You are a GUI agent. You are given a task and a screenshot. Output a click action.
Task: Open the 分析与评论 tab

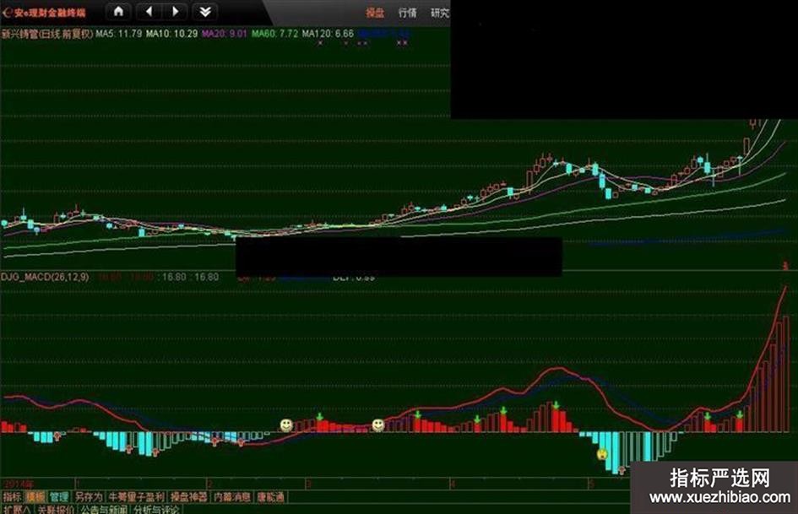pos(157,510)
